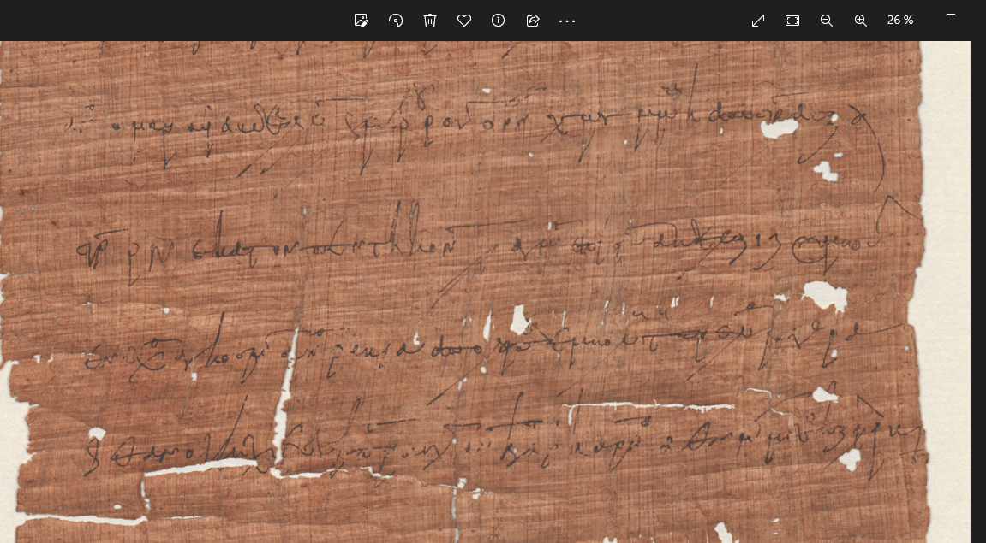Viewport: 986px width, 543px height.
Task: Add image to favorites with heart
Action: [464, 21]
